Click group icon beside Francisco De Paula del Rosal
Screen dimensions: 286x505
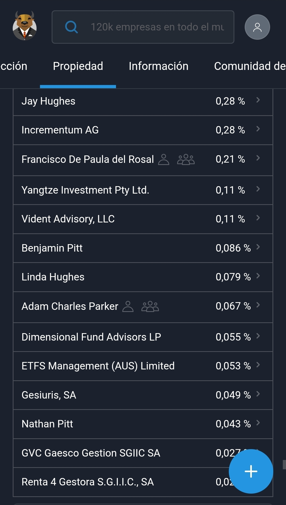click(x=186, y=159)
